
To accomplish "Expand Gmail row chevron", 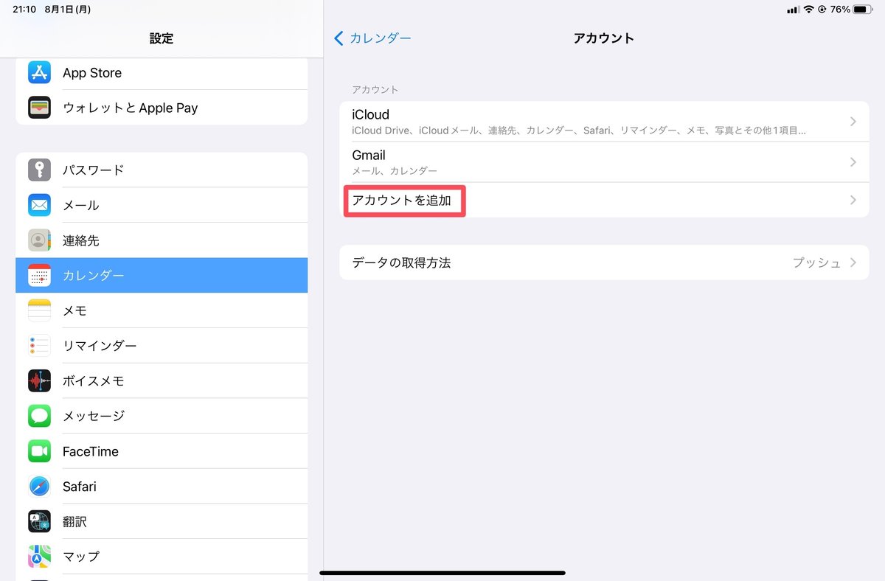I will [853, 162].
